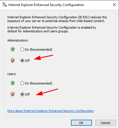Image resolution: width=119 pixels, height=128 pixels.
Task: Dismiss the dialog with Cancel
Action: [x=105, y=123]
